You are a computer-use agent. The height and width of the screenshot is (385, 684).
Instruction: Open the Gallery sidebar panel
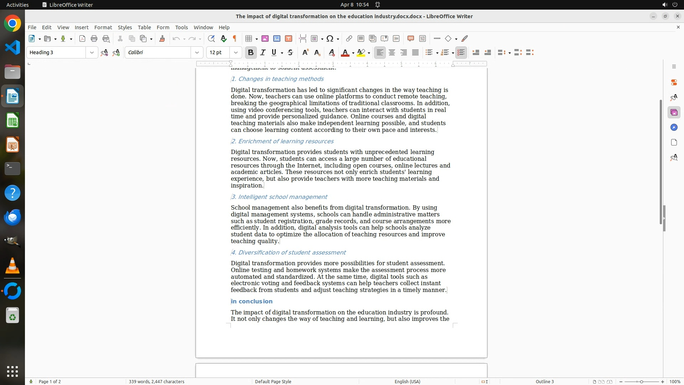pyautogui.click(x=674, y=113)
